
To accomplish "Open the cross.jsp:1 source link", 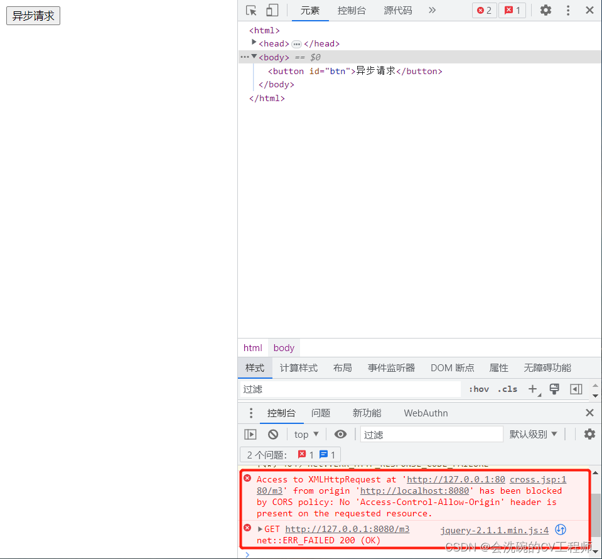I will (x=537, y=479).
